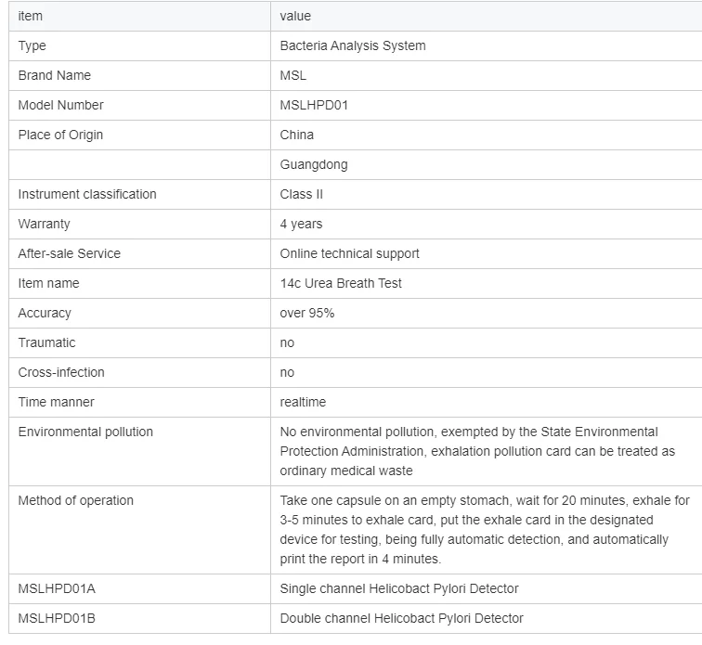
Task: Click the 'Environmental pollution' row label
Action: click(x=85, y=432)
